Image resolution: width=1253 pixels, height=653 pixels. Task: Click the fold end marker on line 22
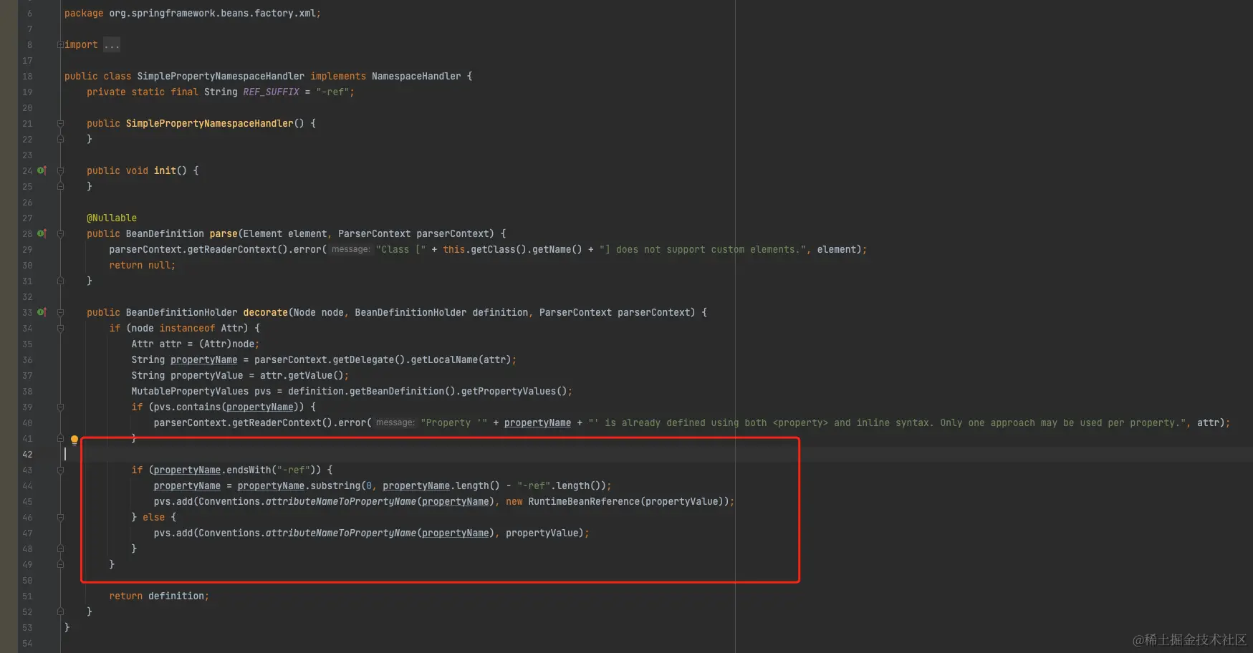point(60,139)
